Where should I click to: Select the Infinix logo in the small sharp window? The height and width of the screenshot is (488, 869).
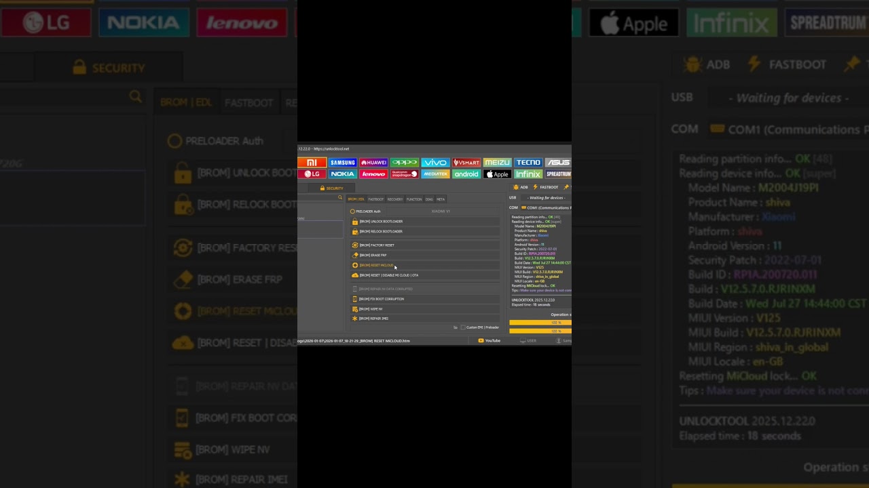(x=528, y=174)
